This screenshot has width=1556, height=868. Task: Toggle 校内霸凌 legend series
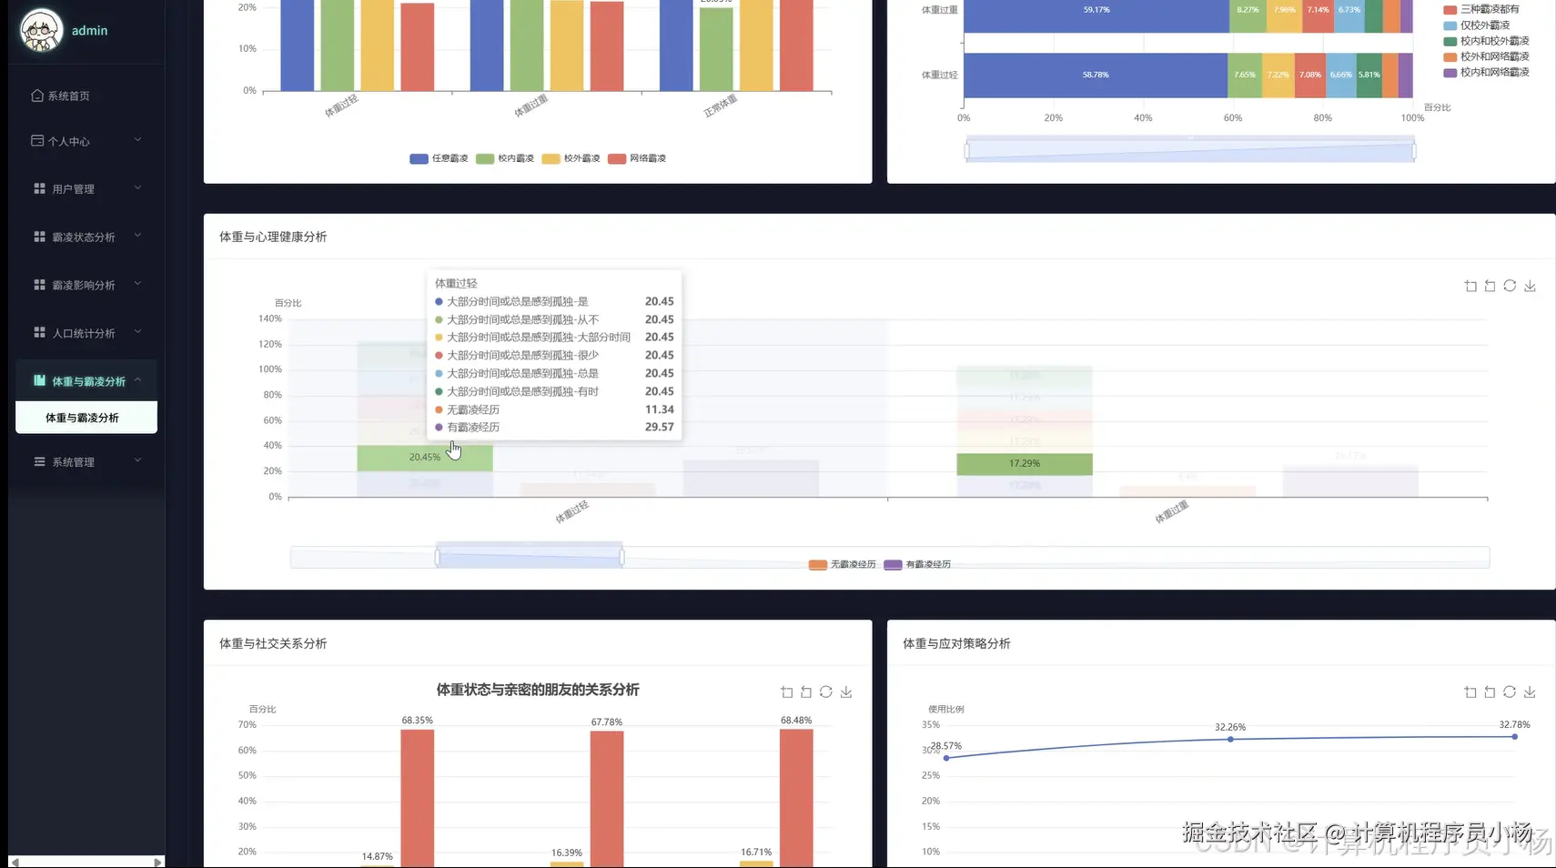pos(505,158)
